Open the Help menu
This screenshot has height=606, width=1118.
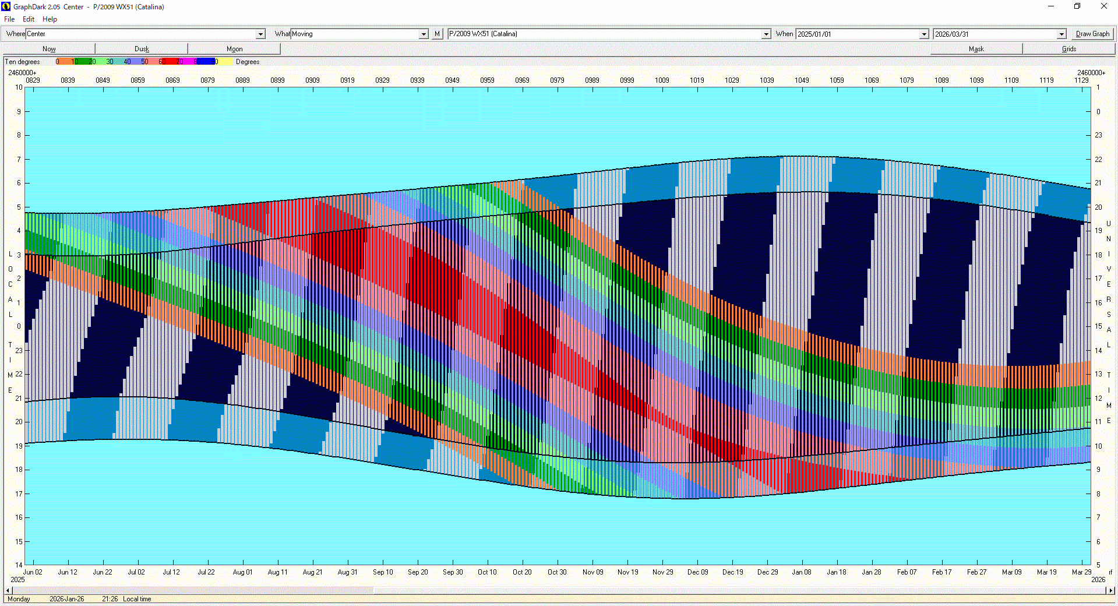click(x=50, y=19)
